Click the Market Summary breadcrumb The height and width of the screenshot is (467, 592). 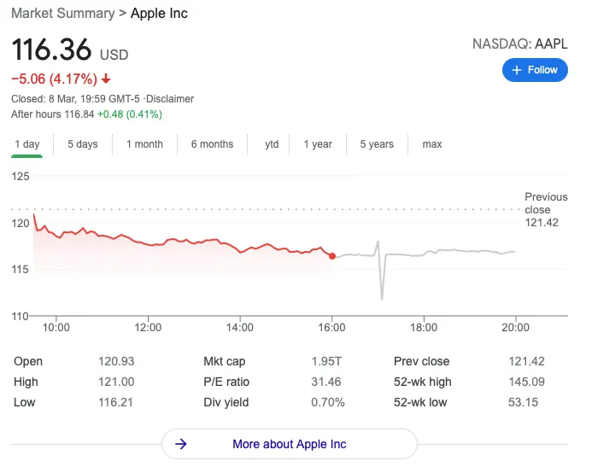[x=62, y=14]
